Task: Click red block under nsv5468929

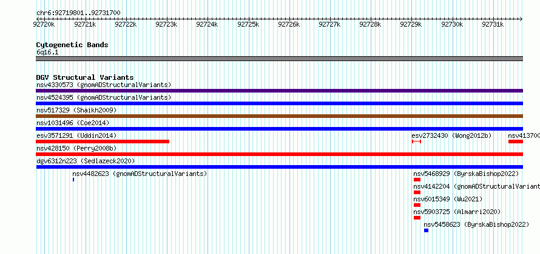Action: 417,180
